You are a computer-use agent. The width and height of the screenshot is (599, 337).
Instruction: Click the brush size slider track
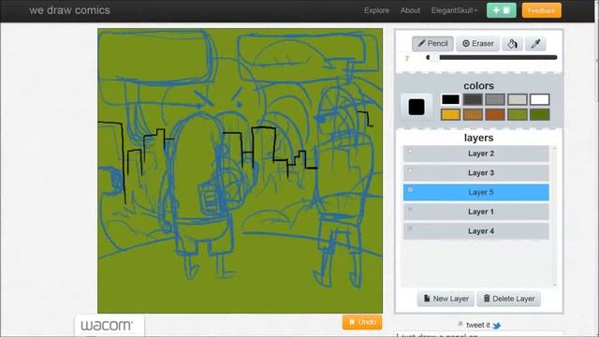coord(491,57)
